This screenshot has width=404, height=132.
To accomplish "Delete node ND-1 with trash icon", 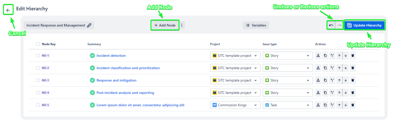I will click(353, 56).
